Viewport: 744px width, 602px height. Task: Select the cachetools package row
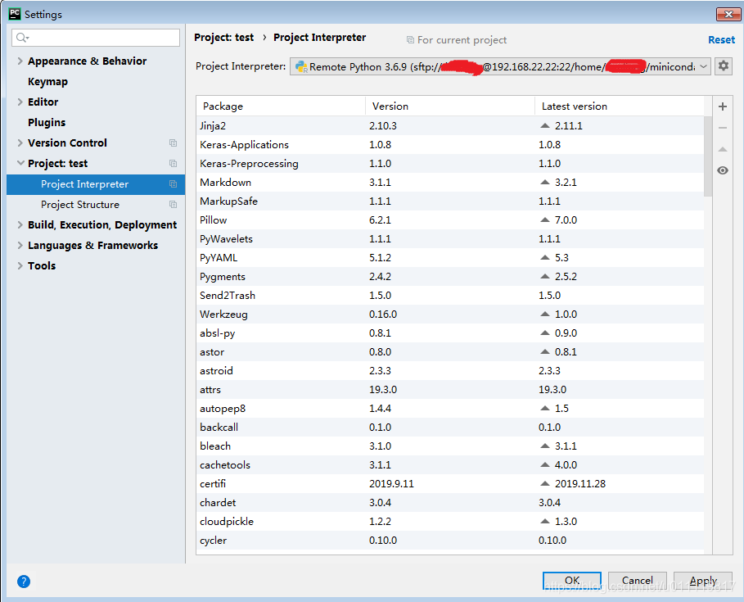click(450, 464)
